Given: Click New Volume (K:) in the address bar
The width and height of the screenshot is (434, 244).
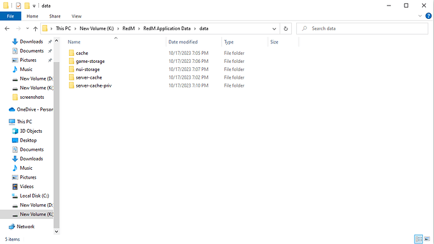Looking at the screenshot, I should 97,28.
